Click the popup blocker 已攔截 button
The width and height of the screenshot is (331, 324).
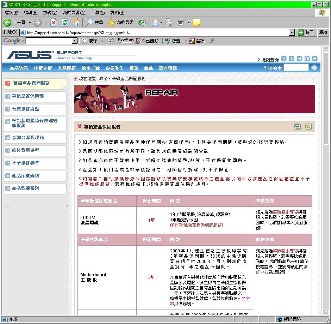click(147, 41)
